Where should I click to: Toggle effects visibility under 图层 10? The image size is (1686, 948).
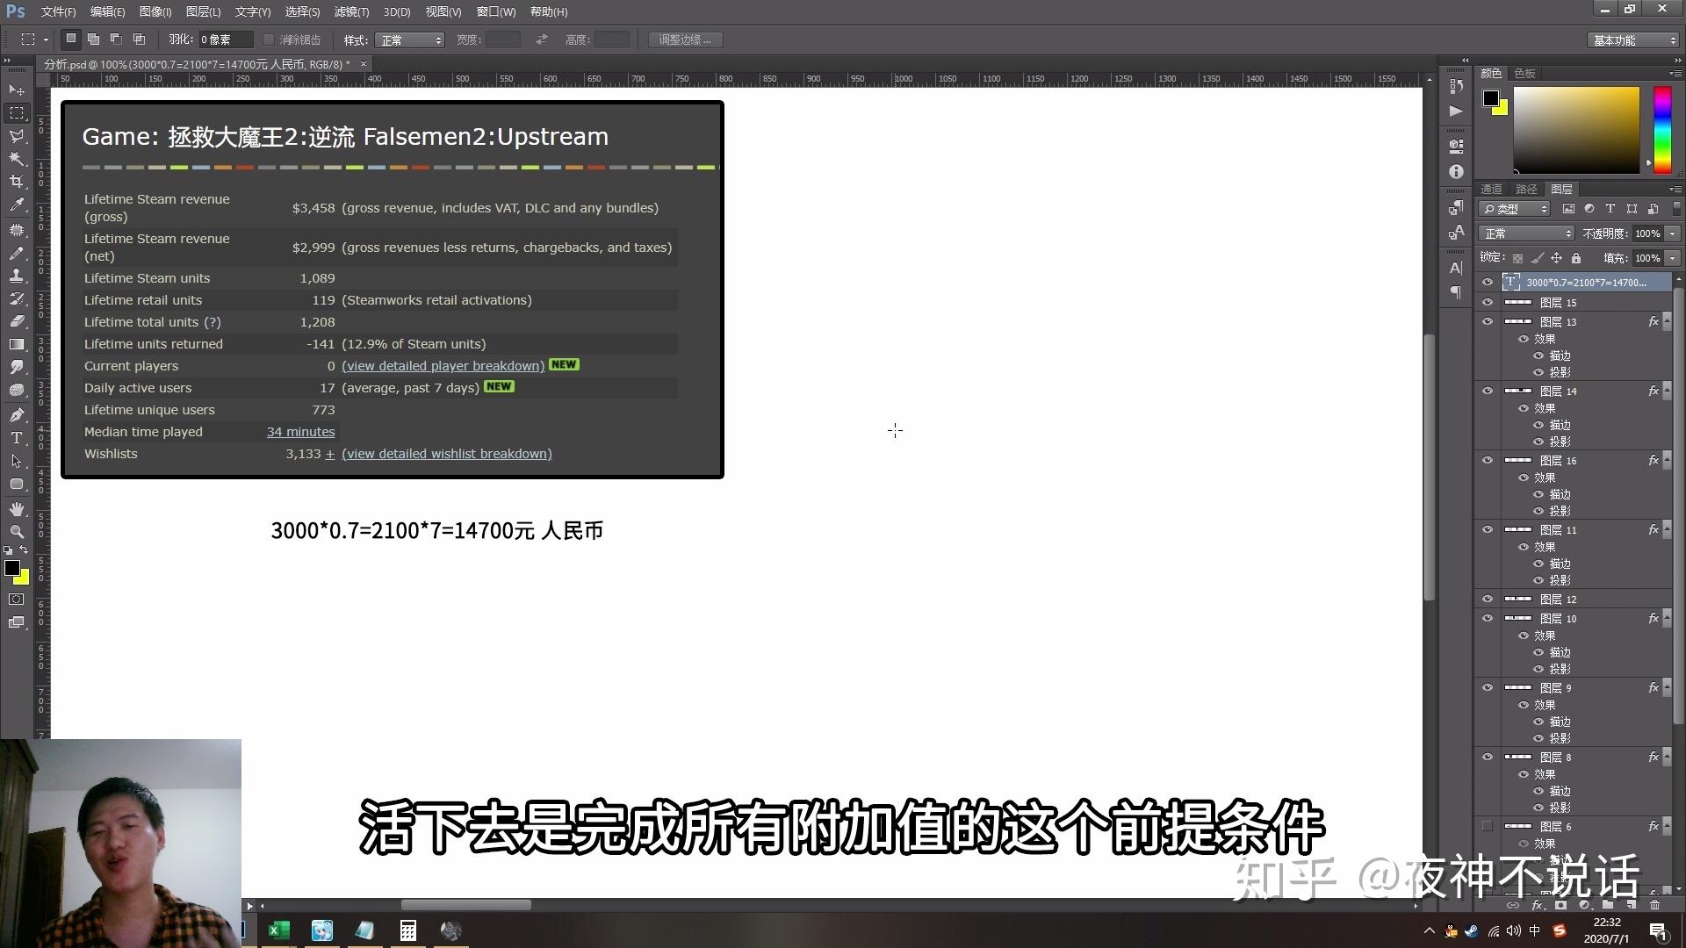click(1524, 636)
